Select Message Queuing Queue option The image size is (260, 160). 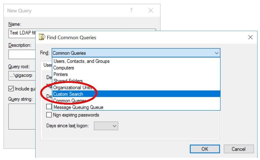136,107
